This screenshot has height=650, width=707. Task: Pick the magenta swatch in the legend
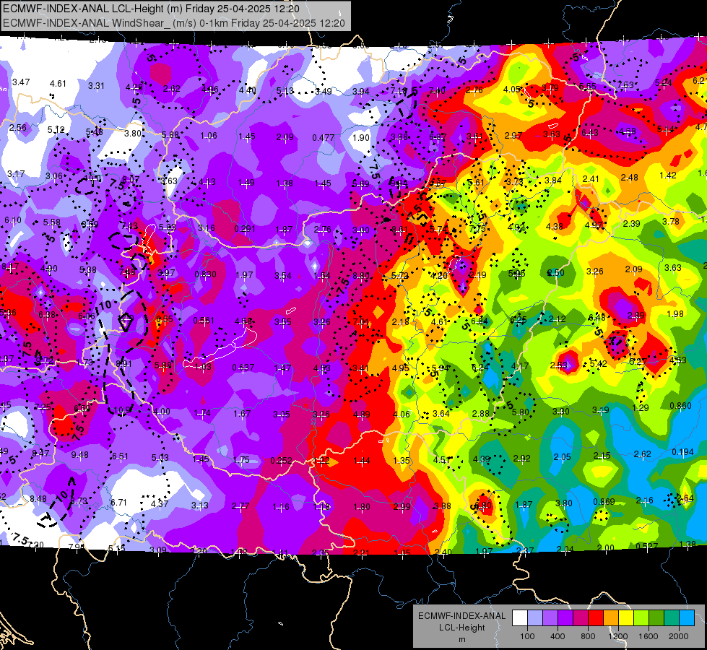[x=581, y=618]
